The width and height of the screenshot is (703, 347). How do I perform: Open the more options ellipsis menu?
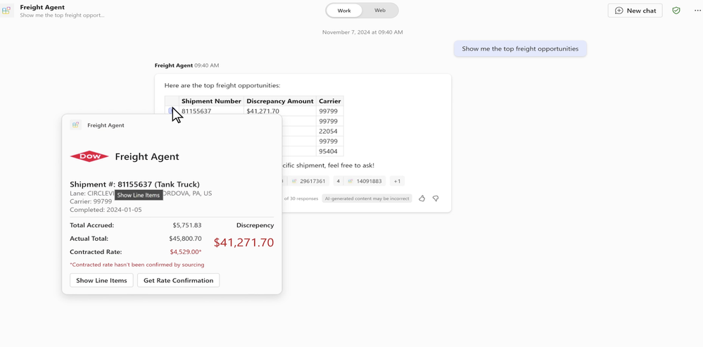[x=697, y=11]
